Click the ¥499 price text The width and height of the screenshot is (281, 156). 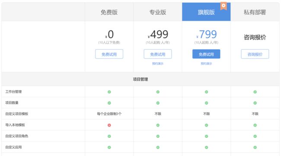click(158, 34)
